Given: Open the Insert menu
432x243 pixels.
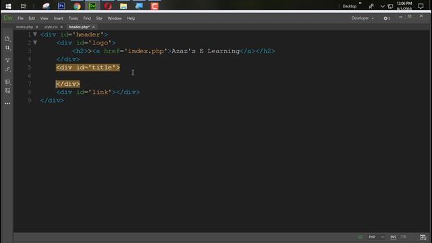Looking at the screenshot, I should tap(59, 18).
